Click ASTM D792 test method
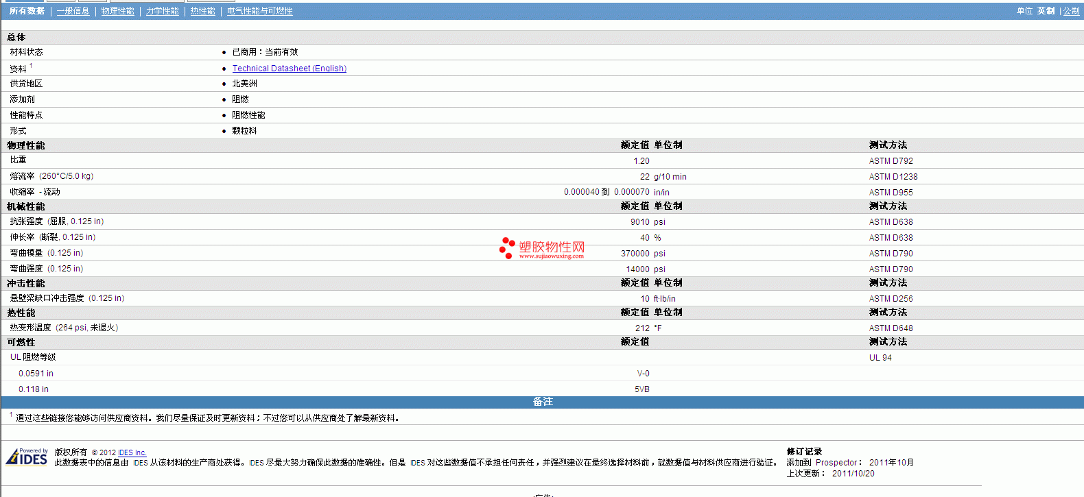This screenshot has height=497, width=1084. pyautogui.click(x=891, y=161)
